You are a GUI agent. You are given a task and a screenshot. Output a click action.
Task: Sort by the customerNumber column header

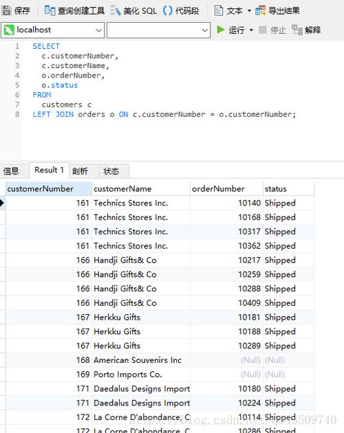point(49,188)
